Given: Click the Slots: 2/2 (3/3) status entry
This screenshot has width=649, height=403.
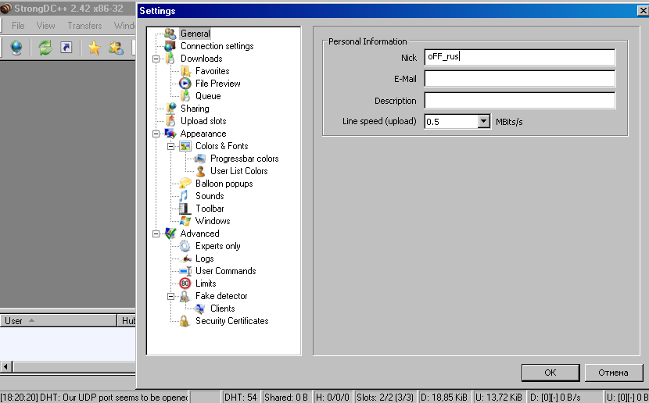Looking at the screenshot, I should (x=385, y=398).
